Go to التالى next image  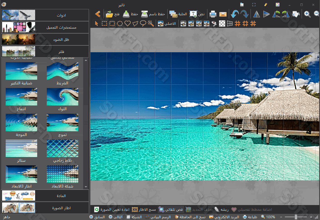click(x=116, y=217)
